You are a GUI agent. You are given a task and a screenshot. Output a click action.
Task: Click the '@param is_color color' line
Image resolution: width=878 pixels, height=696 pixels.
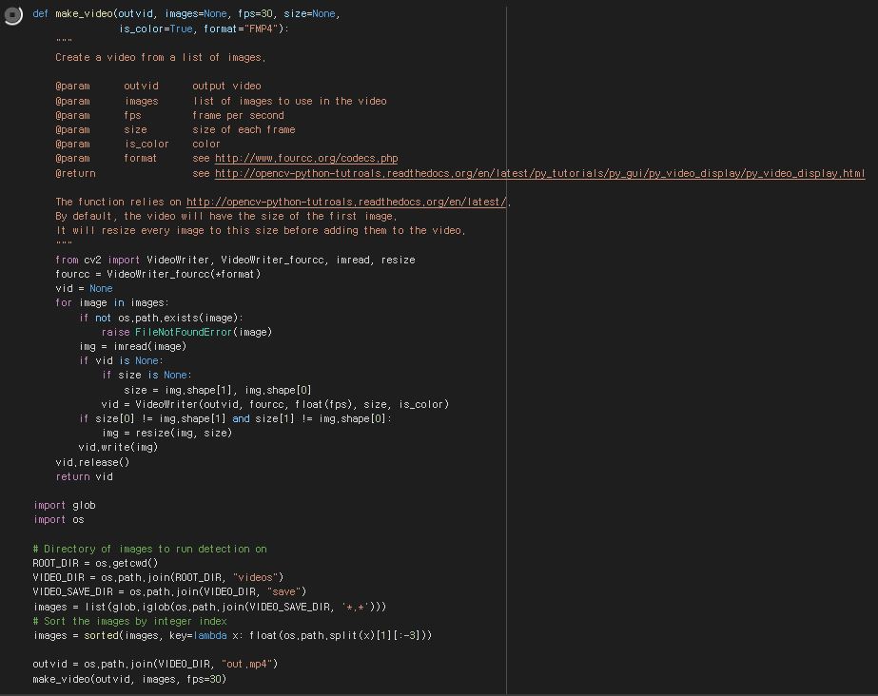coord(138,145)
